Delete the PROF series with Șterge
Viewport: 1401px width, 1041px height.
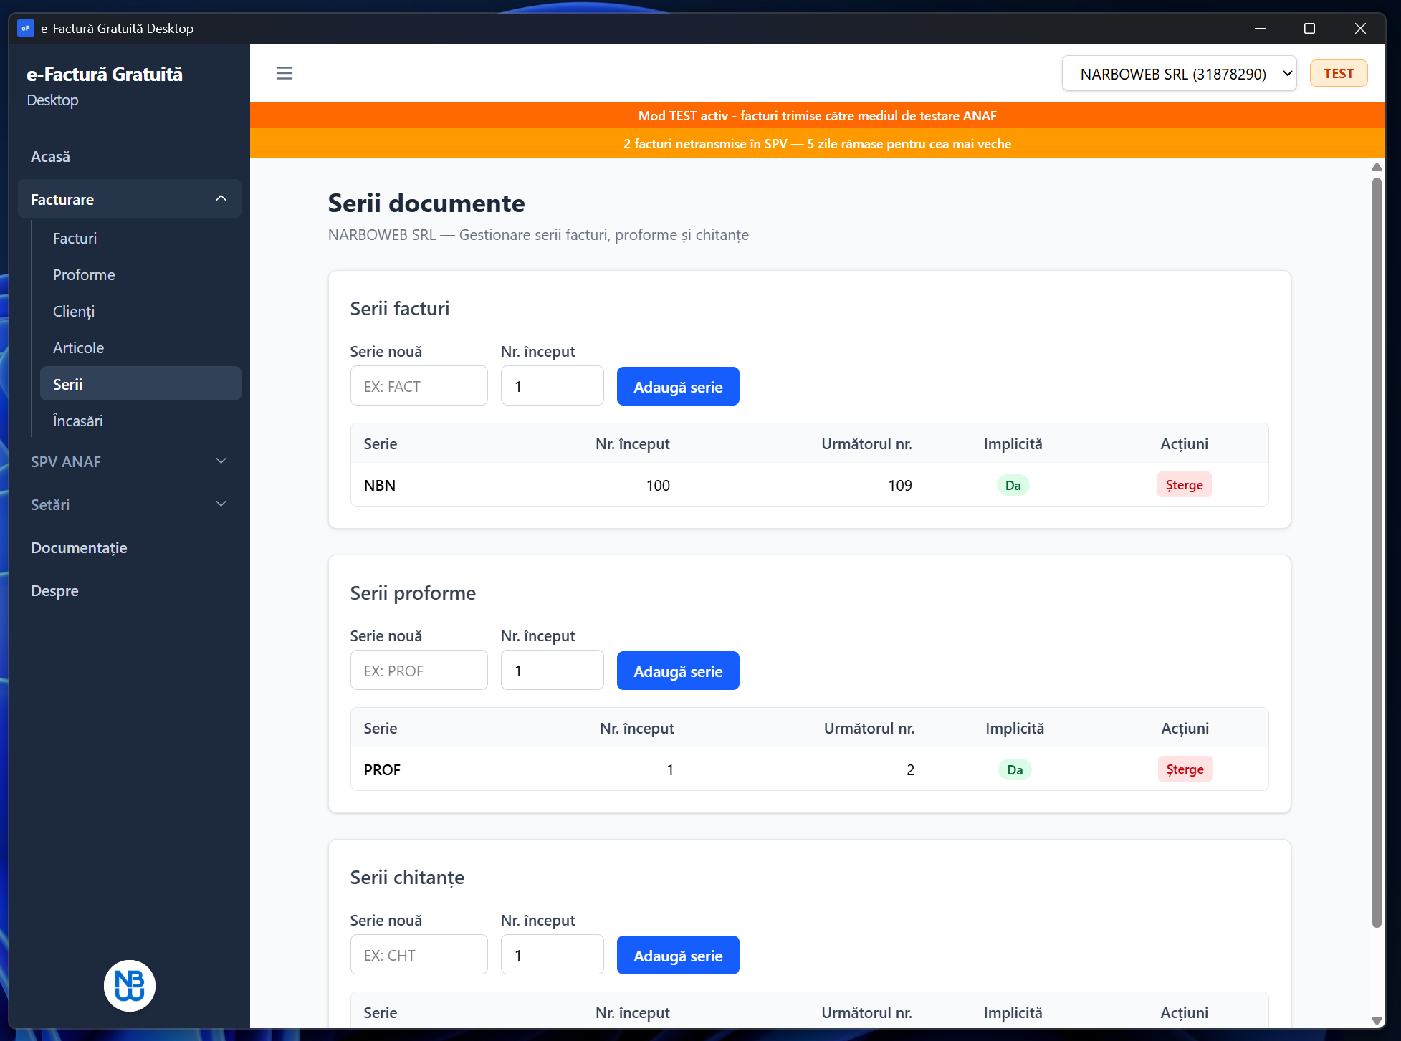(1185, 769)
